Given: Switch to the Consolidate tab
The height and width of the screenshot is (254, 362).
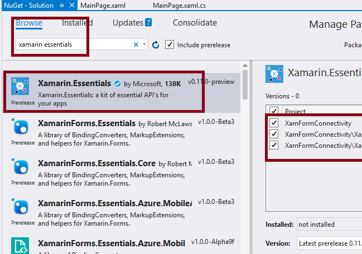Looking at the screenshot, I should [x=195, y=23].
